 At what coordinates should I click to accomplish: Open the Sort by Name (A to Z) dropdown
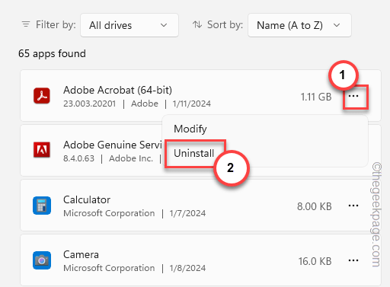tap(299, 25)
